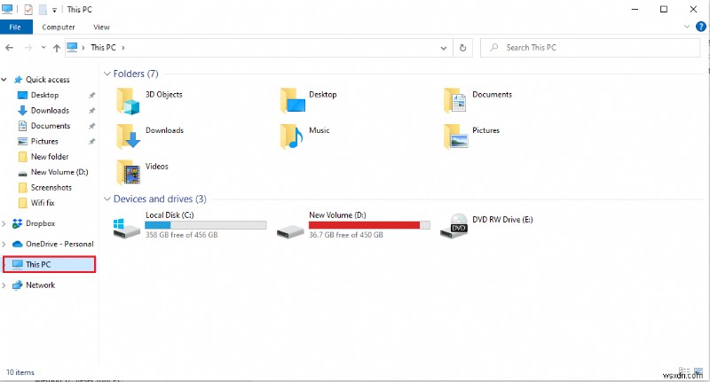Viewport: 710px width, 382px height.
Task: Refresh the This PC view
Action: point(462,48)
